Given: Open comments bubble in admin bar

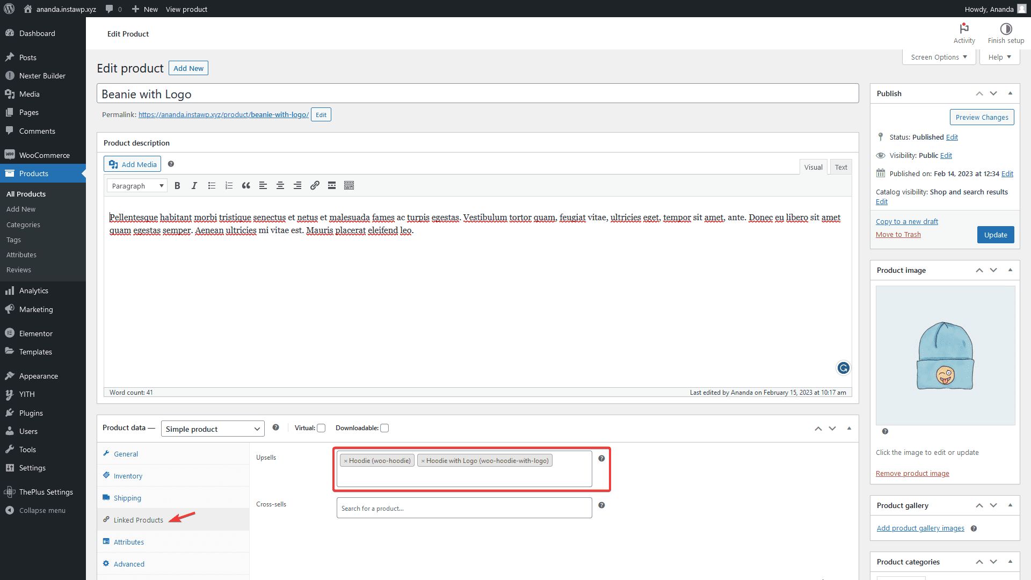Looking at the screenshot, I should pos(113,9).
